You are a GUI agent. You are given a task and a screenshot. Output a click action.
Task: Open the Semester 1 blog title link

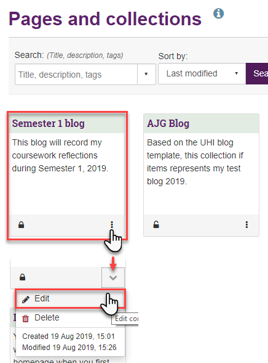tap(48, 123)
